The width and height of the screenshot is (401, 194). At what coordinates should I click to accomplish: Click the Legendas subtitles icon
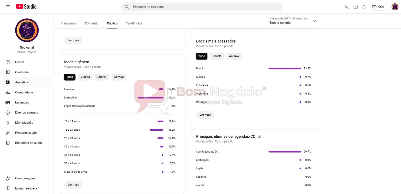(8, 102)
